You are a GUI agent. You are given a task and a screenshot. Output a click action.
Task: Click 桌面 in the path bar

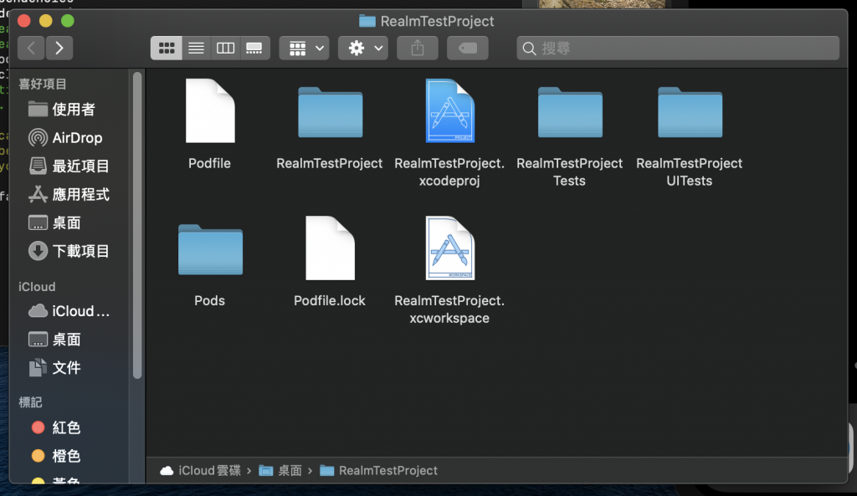tap(280, 470)
